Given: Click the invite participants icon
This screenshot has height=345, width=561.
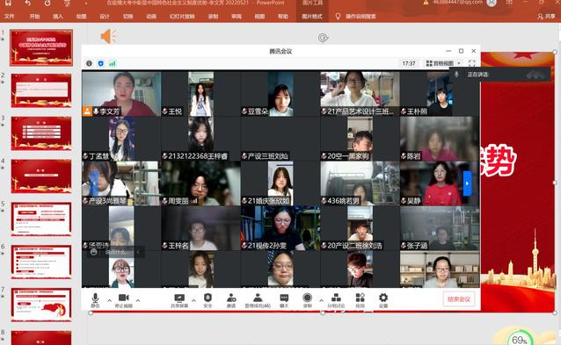Looking at the screenshot, I should tap(231, 300).
